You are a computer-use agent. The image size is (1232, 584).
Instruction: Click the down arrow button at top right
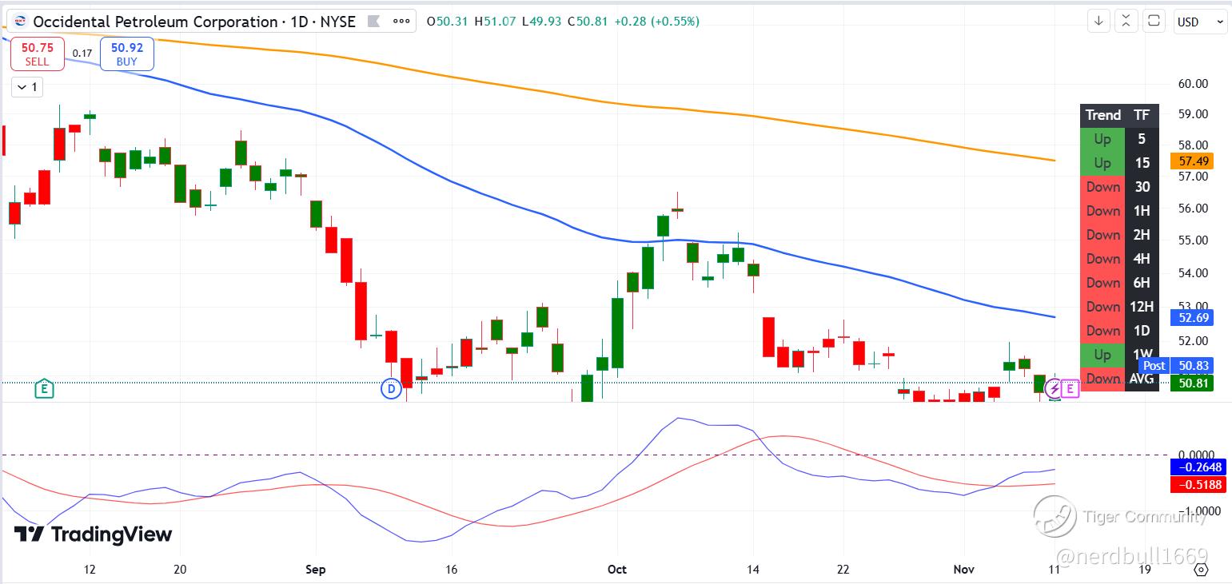click(x=1099, y=22)
